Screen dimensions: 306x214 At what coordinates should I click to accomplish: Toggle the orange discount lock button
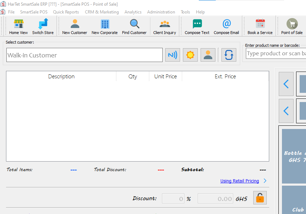click(260, 198)
